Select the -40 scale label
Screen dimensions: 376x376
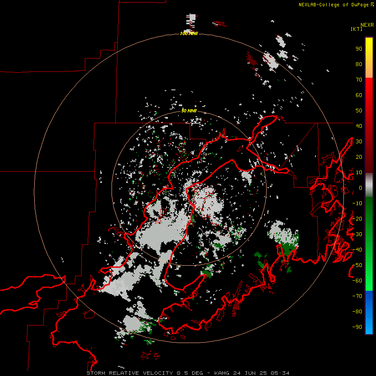pos(357,250)
